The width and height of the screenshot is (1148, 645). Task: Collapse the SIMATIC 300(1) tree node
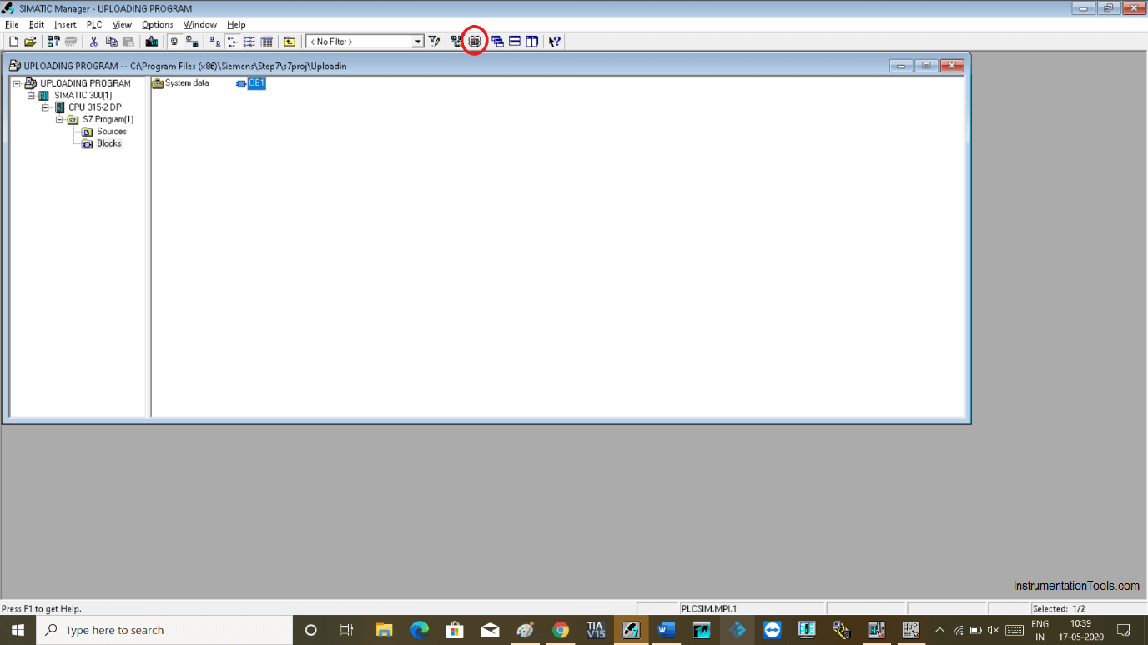(x=31, y=96)
